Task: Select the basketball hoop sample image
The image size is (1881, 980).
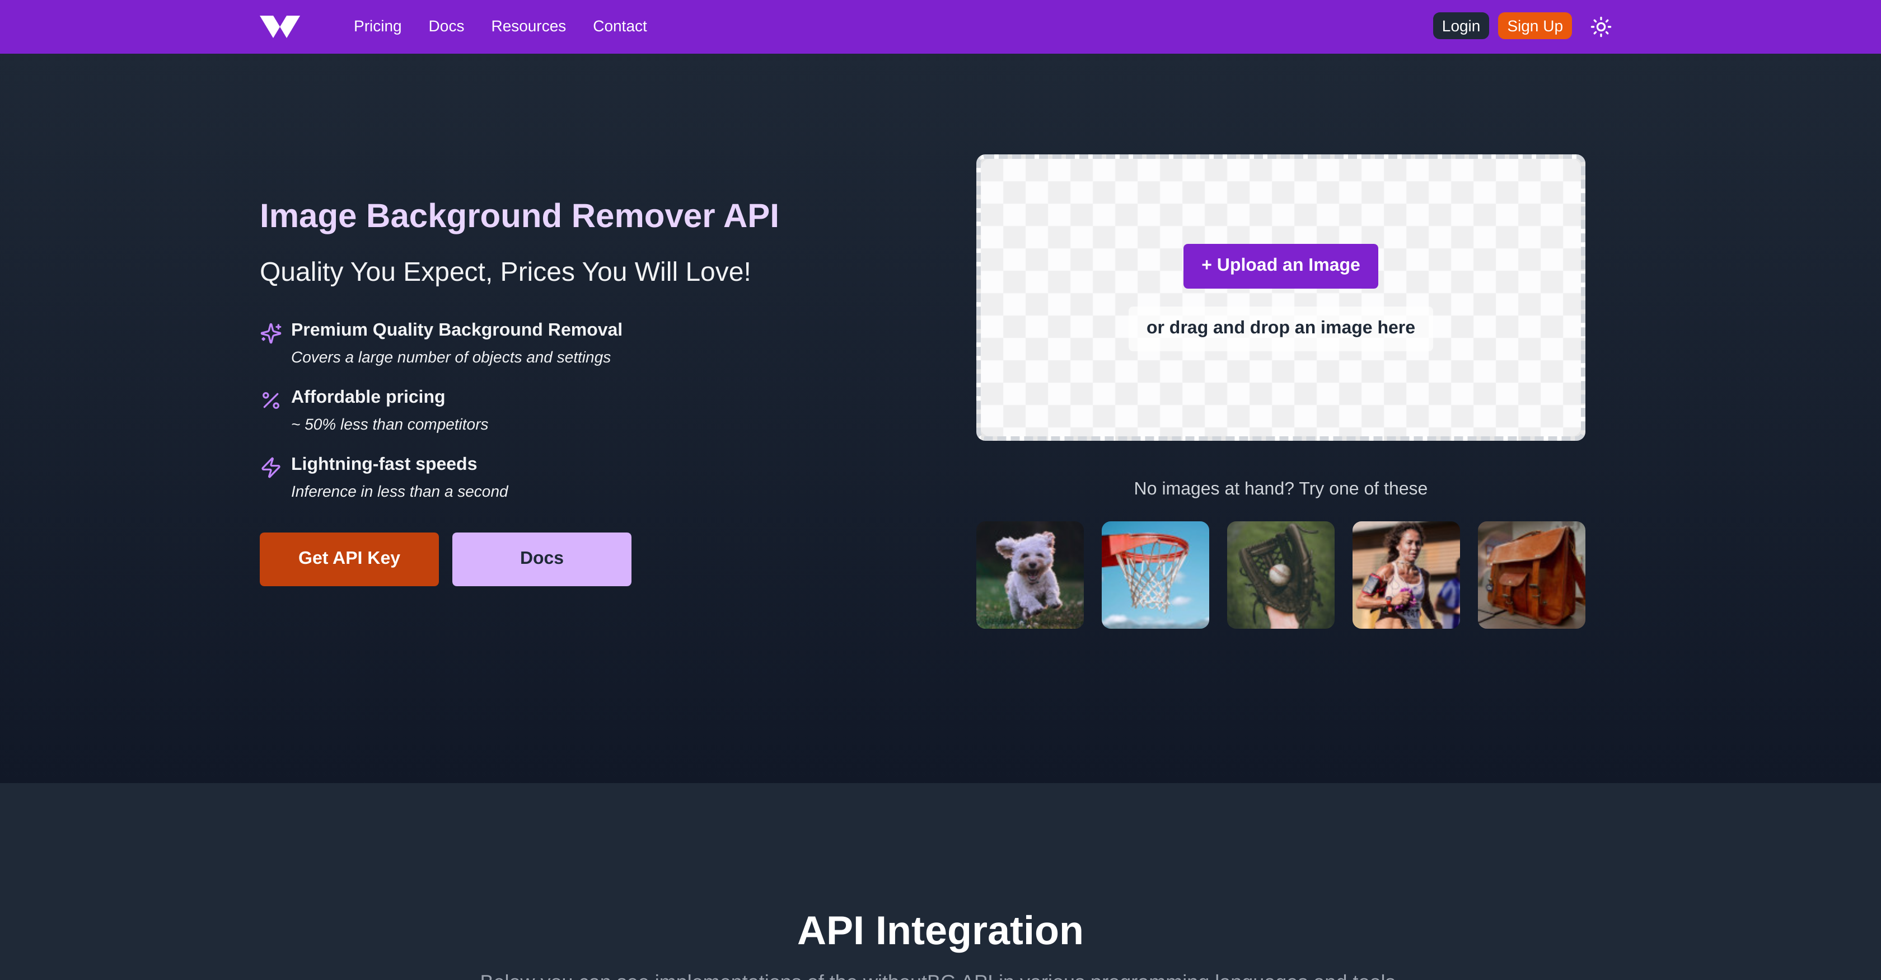Action: (x=1155, y=574)
